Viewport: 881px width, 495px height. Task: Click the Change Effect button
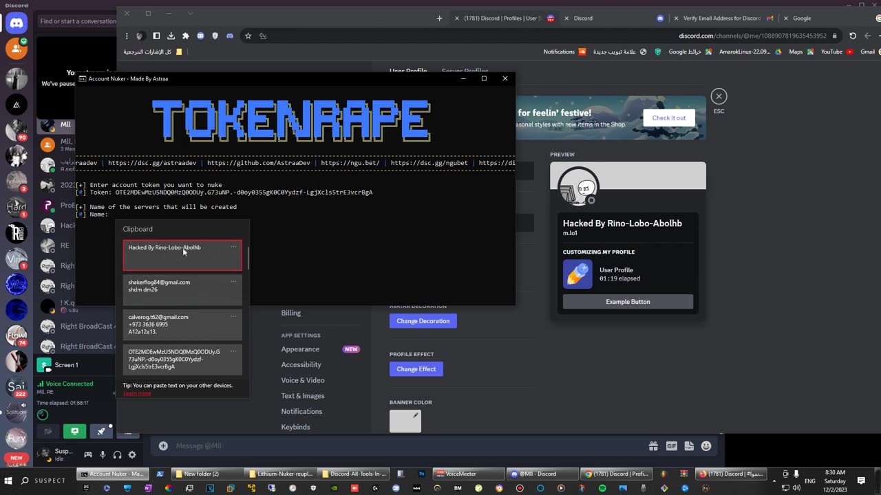point(416,369)
